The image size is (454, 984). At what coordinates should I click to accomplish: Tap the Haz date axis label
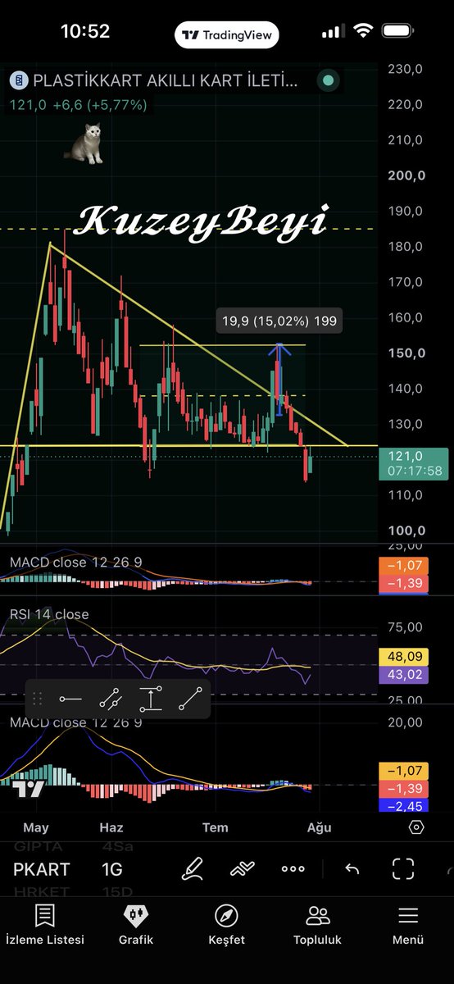[111, 827]
